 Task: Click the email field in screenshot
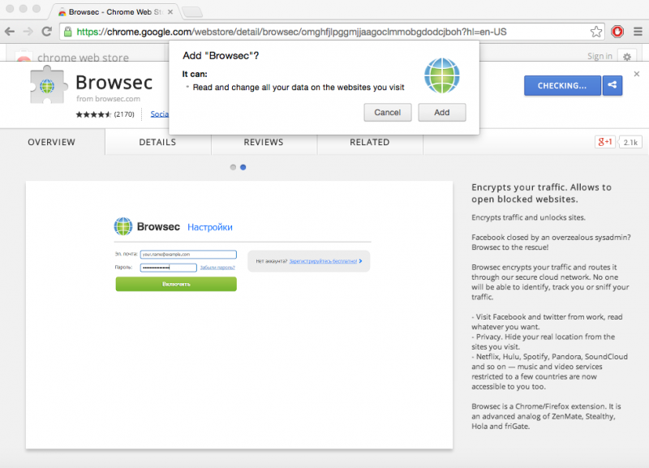[188, 255]
